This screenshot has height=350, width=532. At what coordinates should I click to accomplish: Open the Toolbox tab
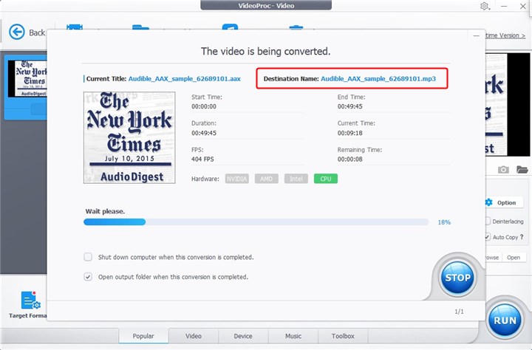point(343,336)
